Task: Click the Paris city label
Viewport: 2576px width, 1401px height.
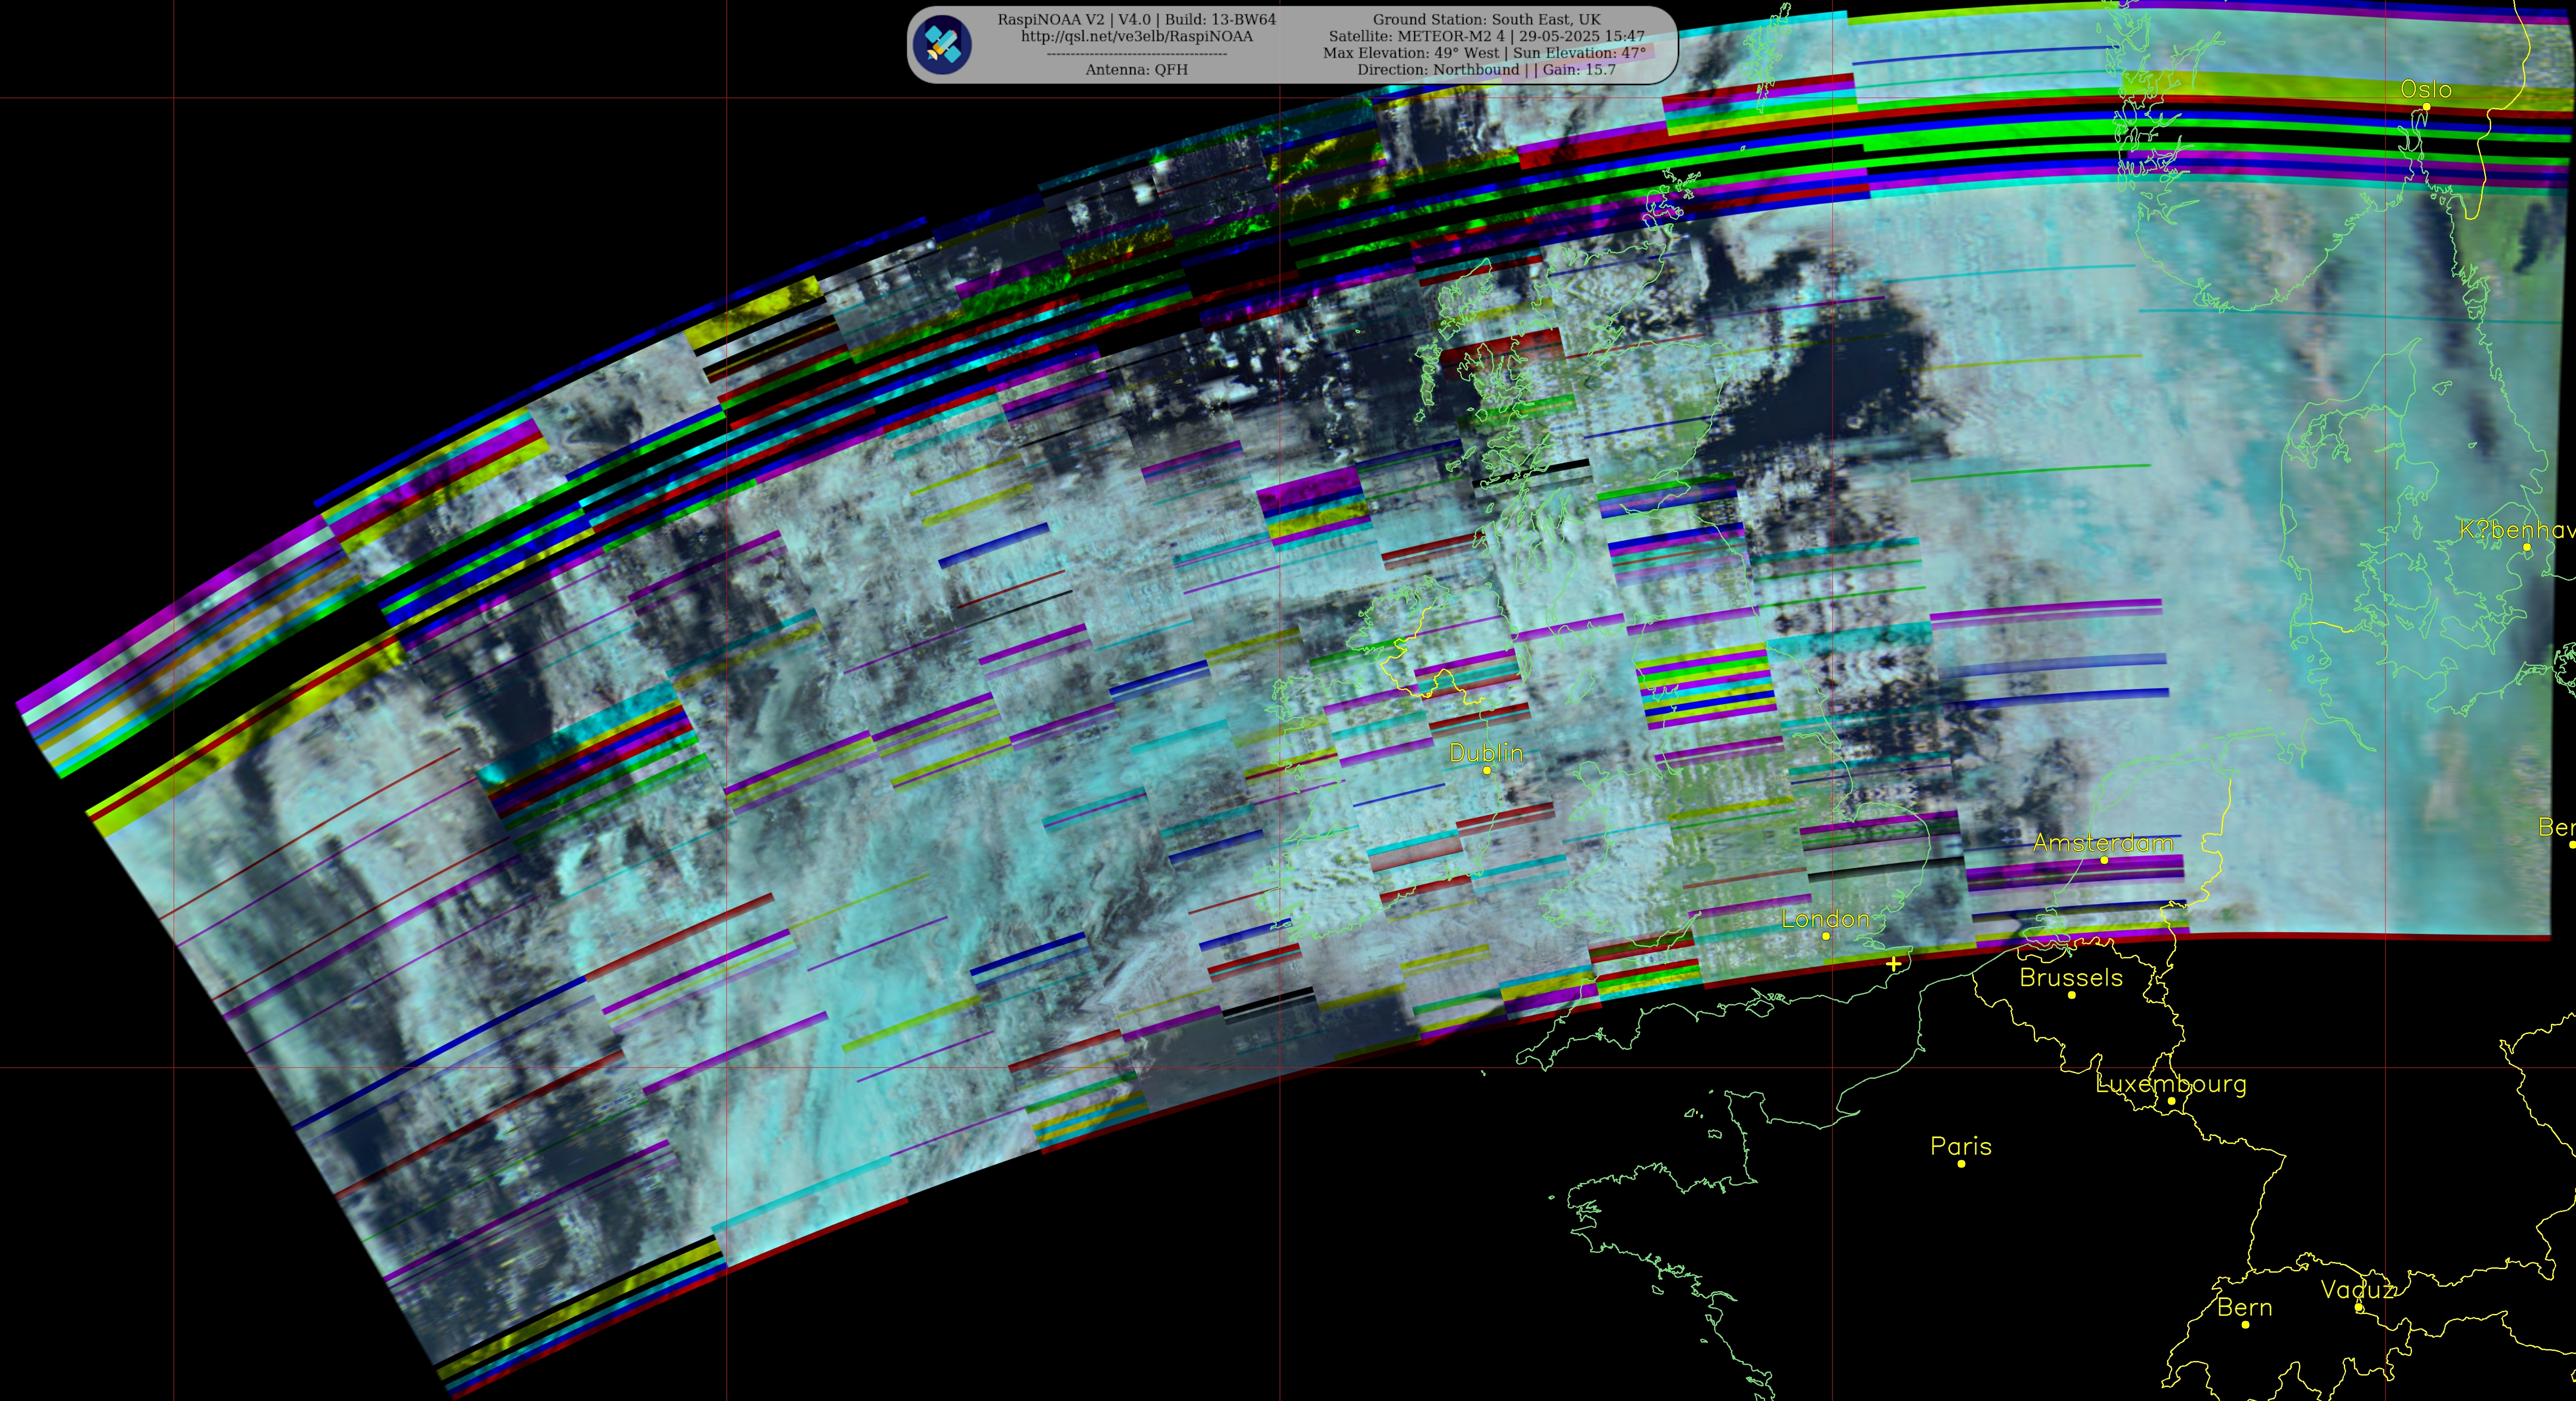Action: [1961, 1147]
